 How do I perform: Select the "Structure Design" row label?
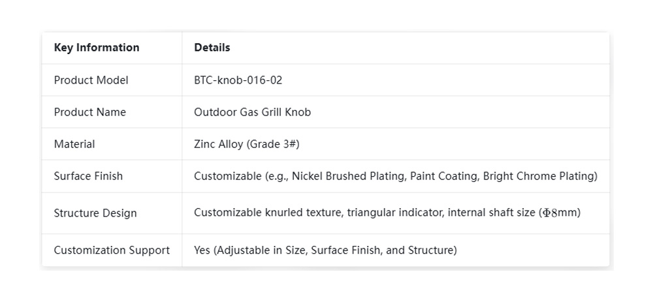coord(95,213)
